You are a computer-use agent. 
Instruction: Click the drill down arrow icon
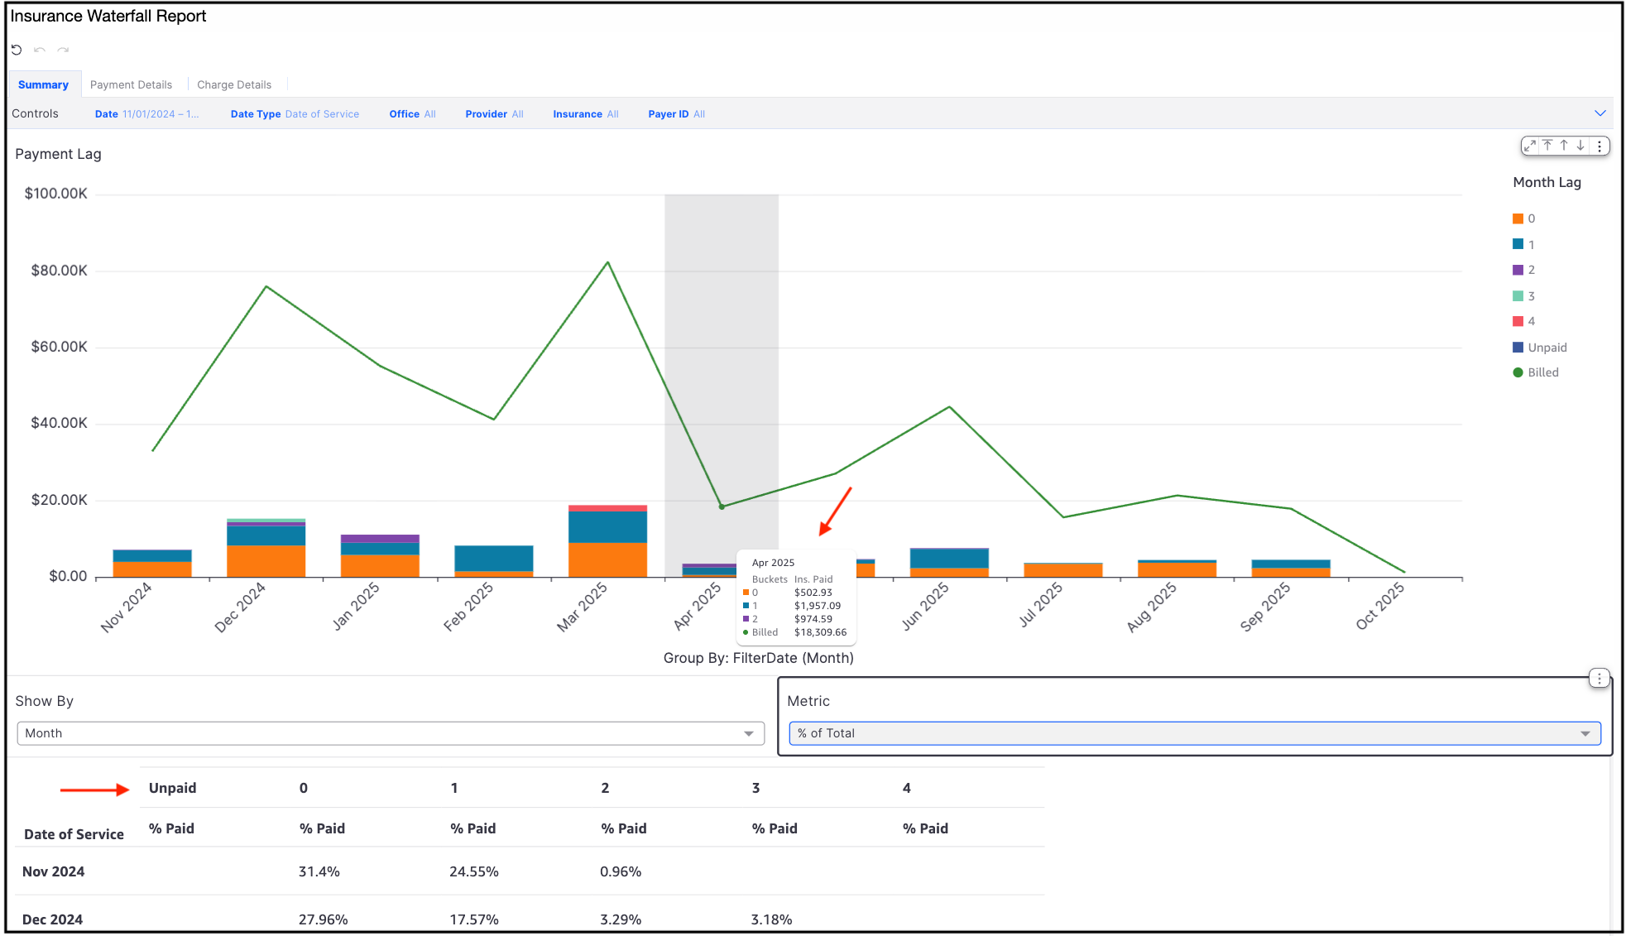coord(1580,146)
